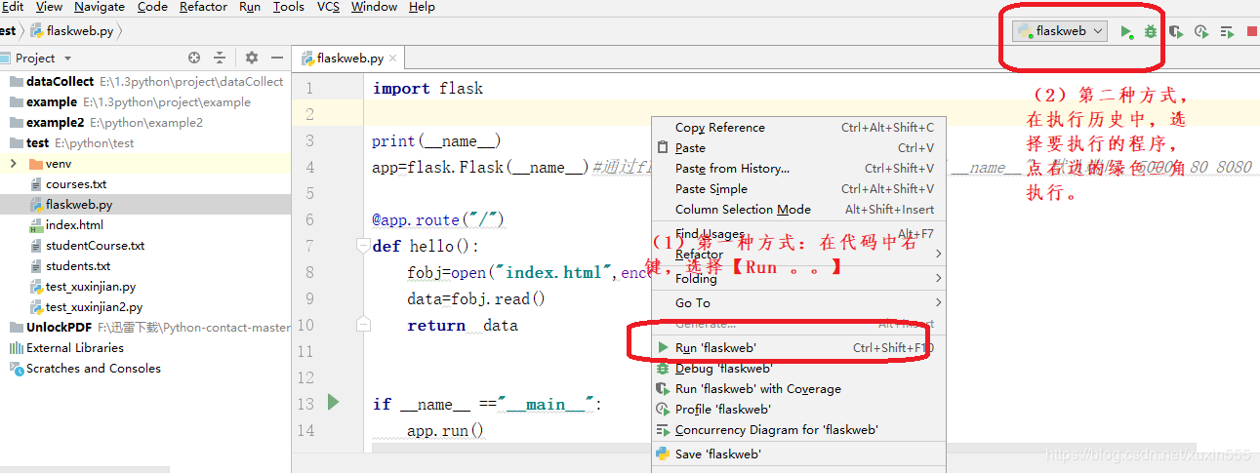1260x473 pixels.
Task: Collapse all in Project panel
Action: [220, 58]
